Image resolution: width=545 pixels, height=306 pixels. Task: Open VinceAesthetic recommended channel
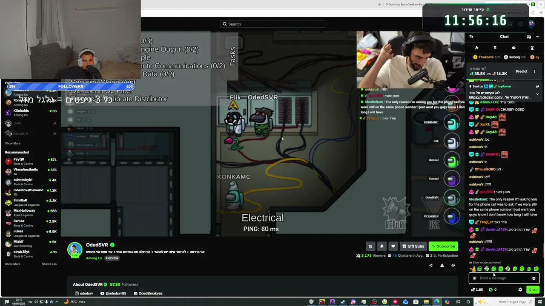coord(31,172)
